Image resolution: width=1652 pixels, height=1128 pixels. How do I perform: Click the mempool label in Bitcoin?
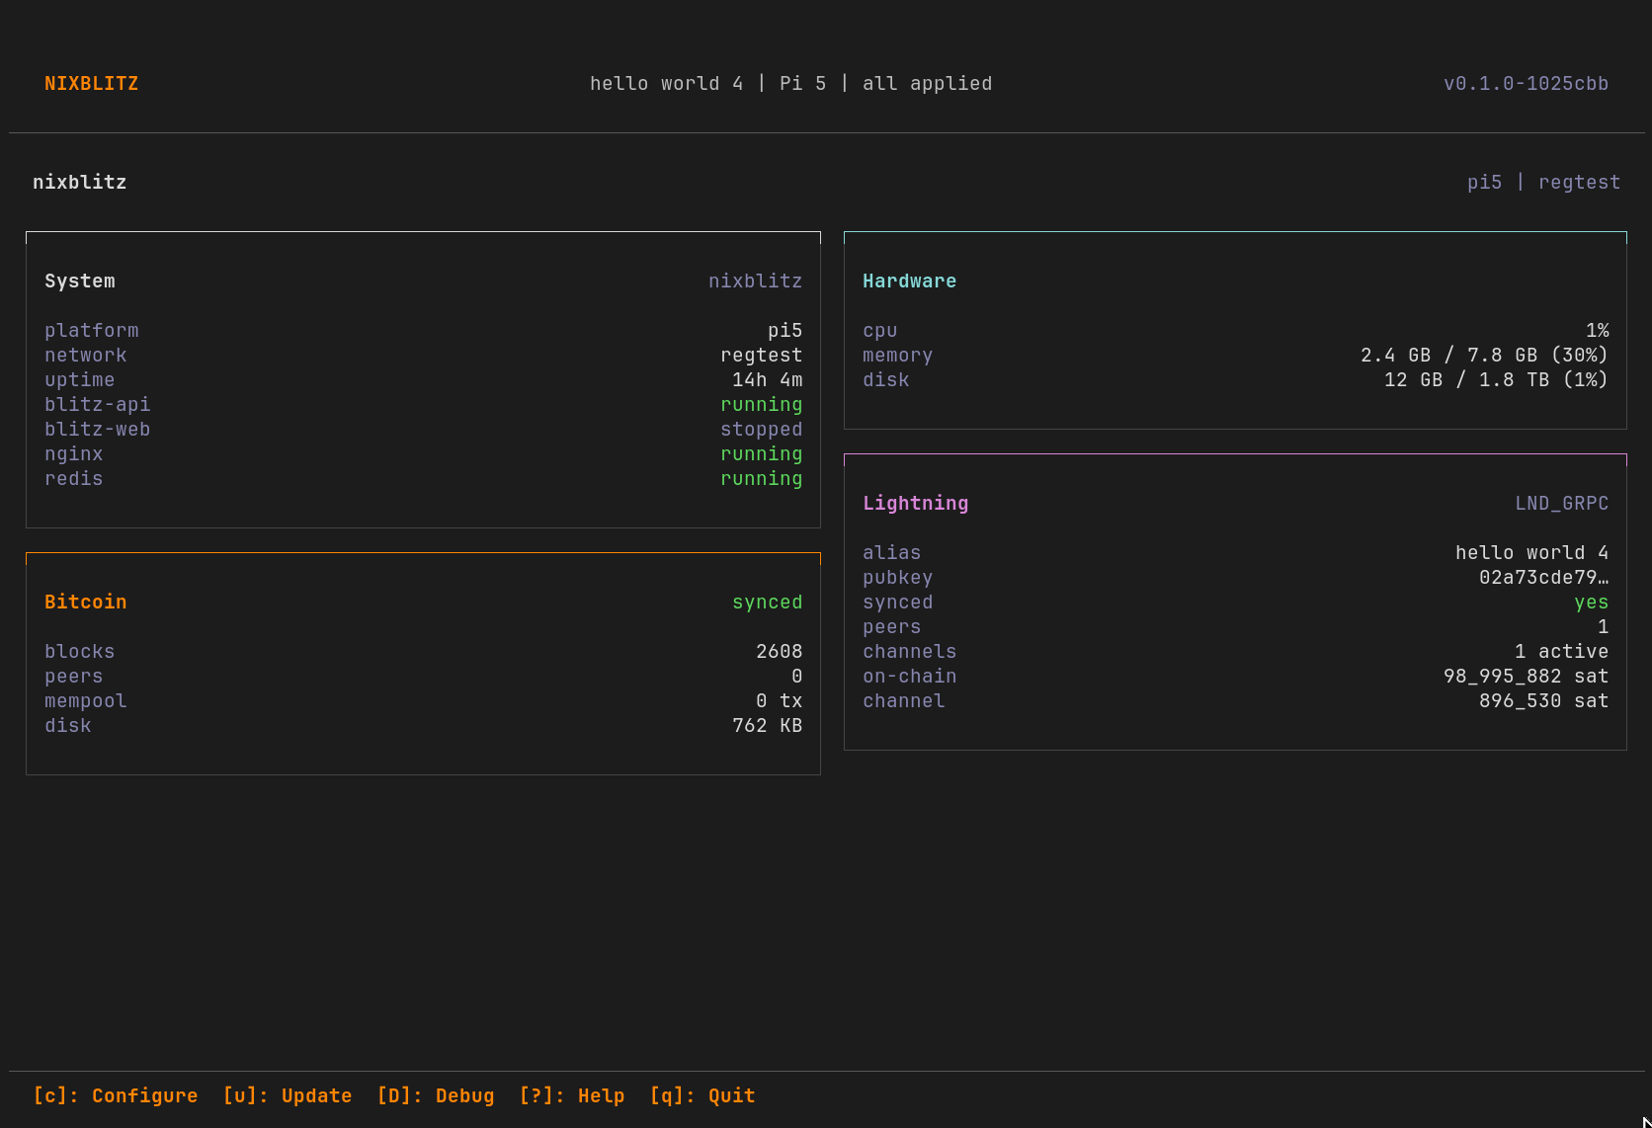(x=86, y=701)
